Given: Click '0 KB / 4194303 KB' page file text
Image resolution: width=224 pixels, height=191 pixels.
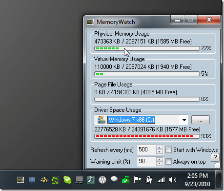Looking at the screenshot, I should point(117,92).
